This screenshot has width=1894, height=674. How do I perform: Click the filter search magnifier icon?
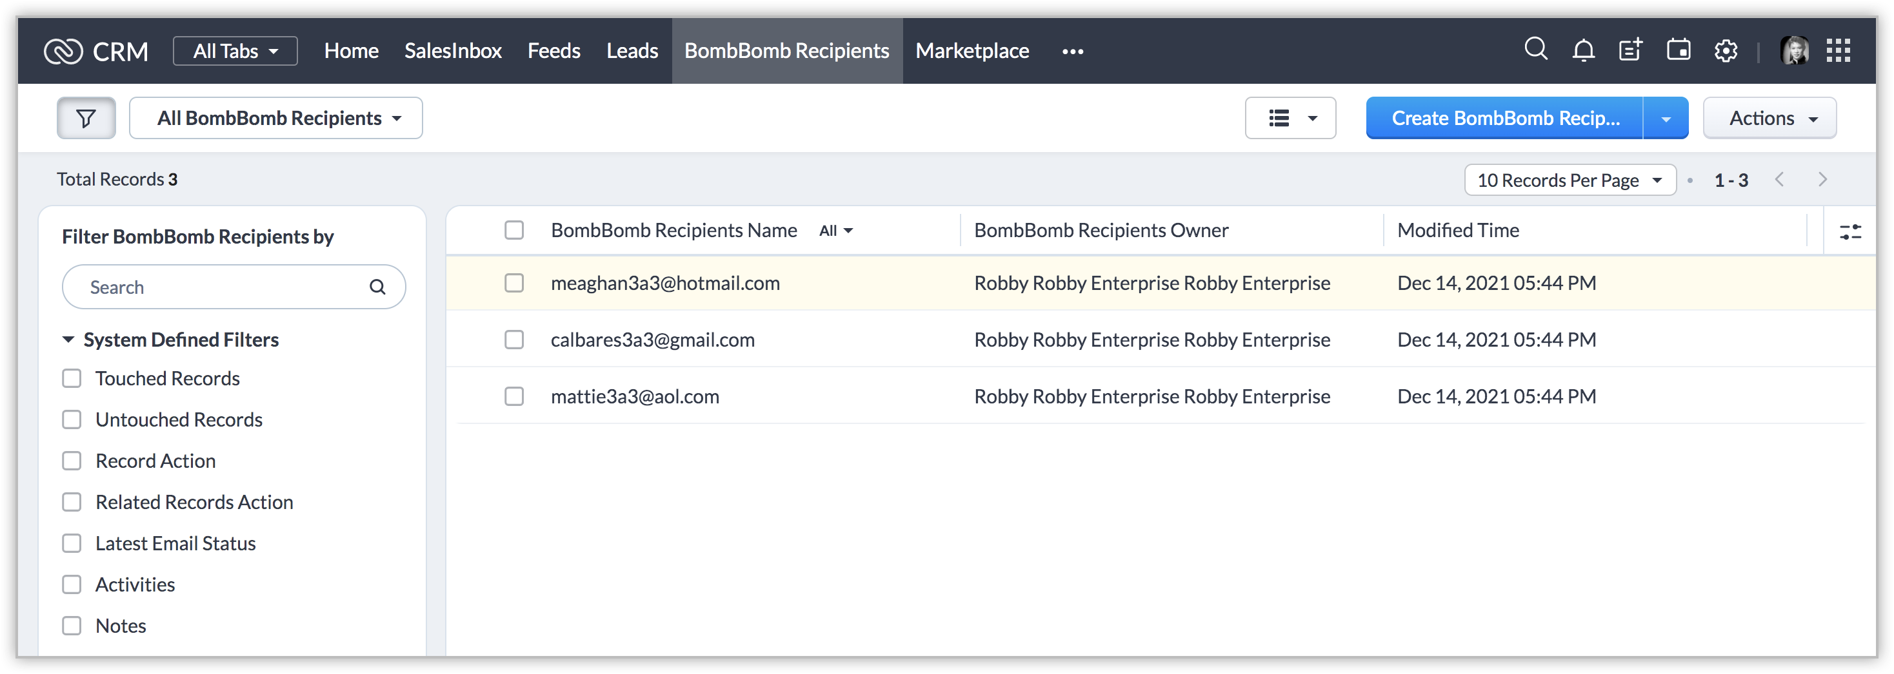point(377,287)
